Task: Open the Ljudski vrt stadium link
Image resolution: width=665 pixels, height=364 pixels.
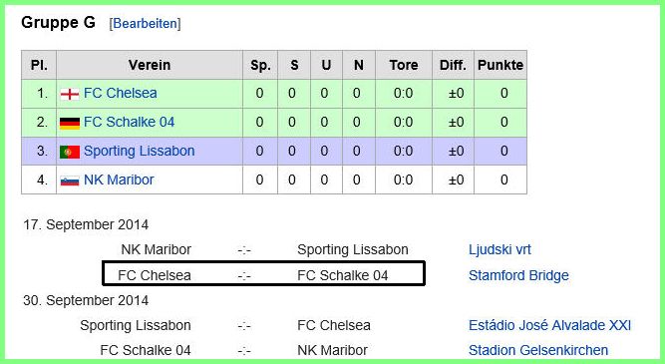Action: tap(499, 249)
